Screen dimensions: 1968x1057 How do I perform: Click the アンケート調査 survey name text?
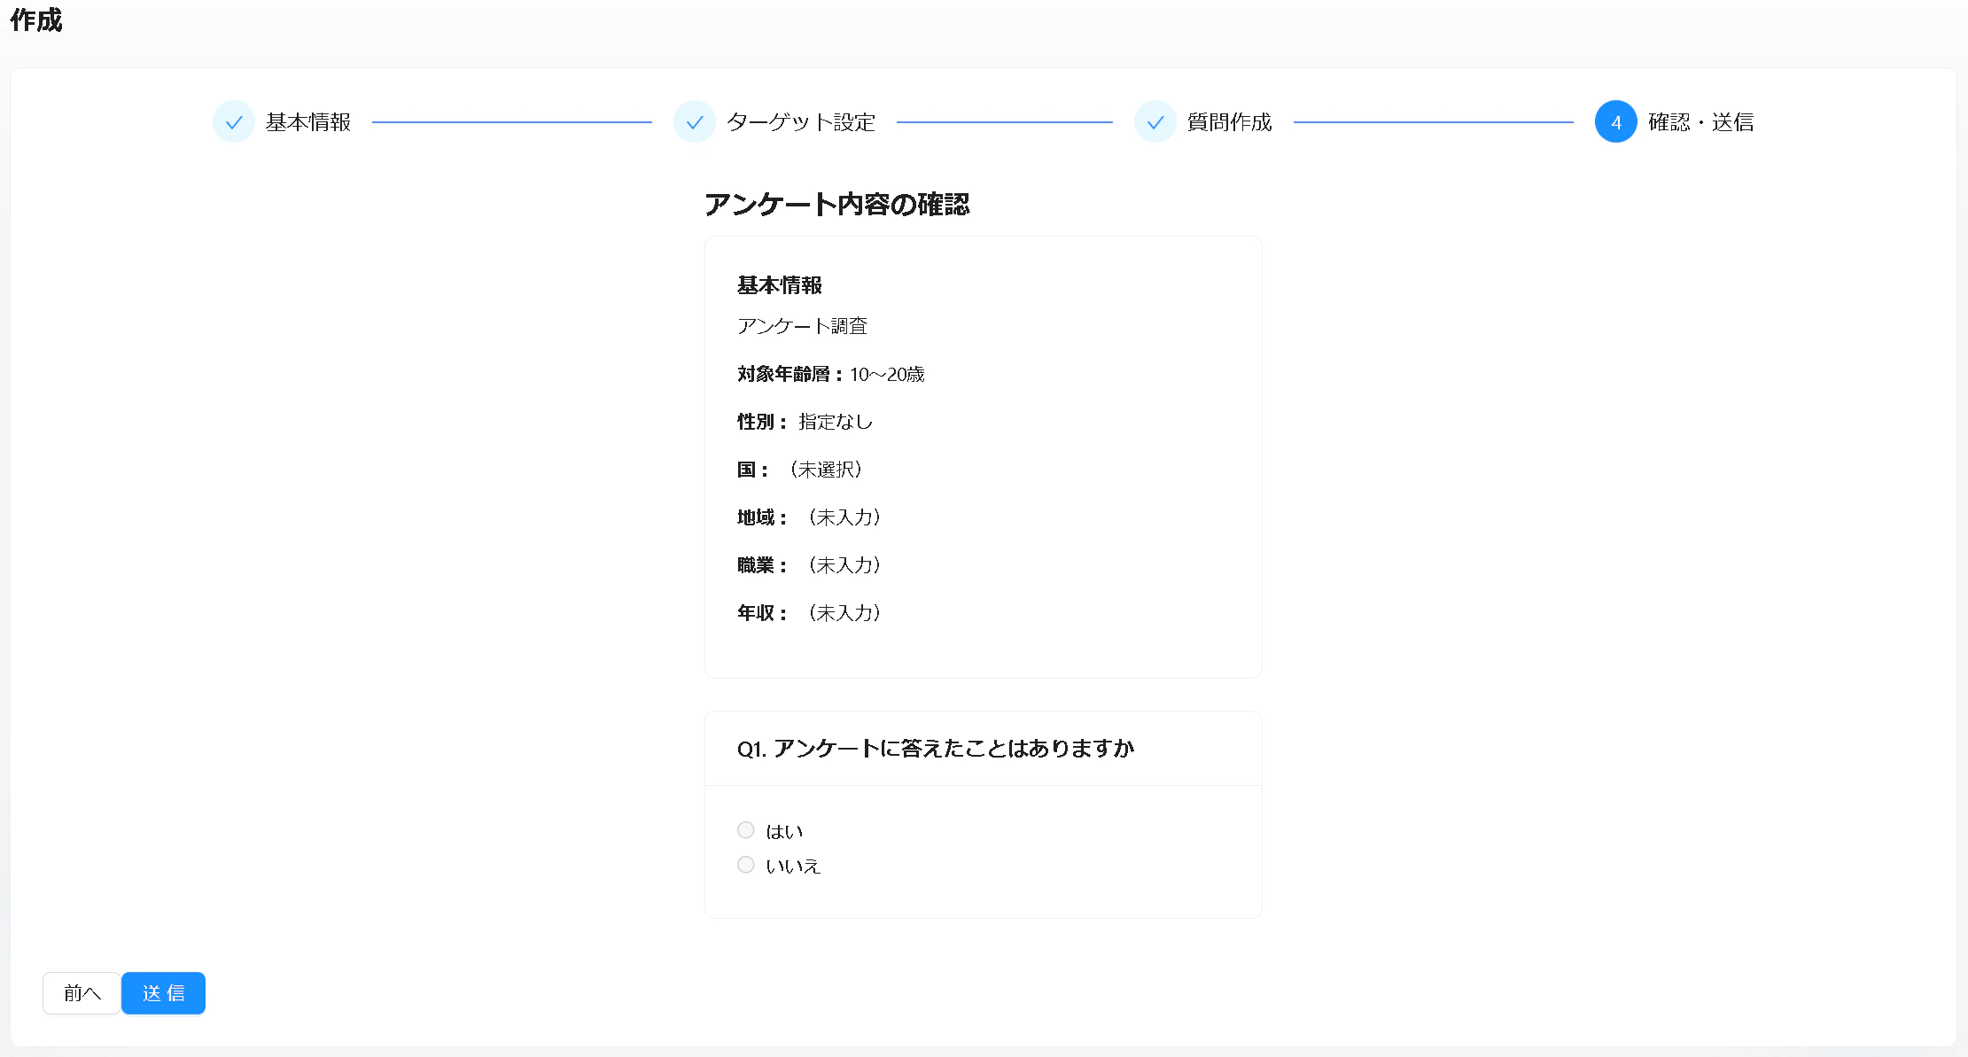803,326
